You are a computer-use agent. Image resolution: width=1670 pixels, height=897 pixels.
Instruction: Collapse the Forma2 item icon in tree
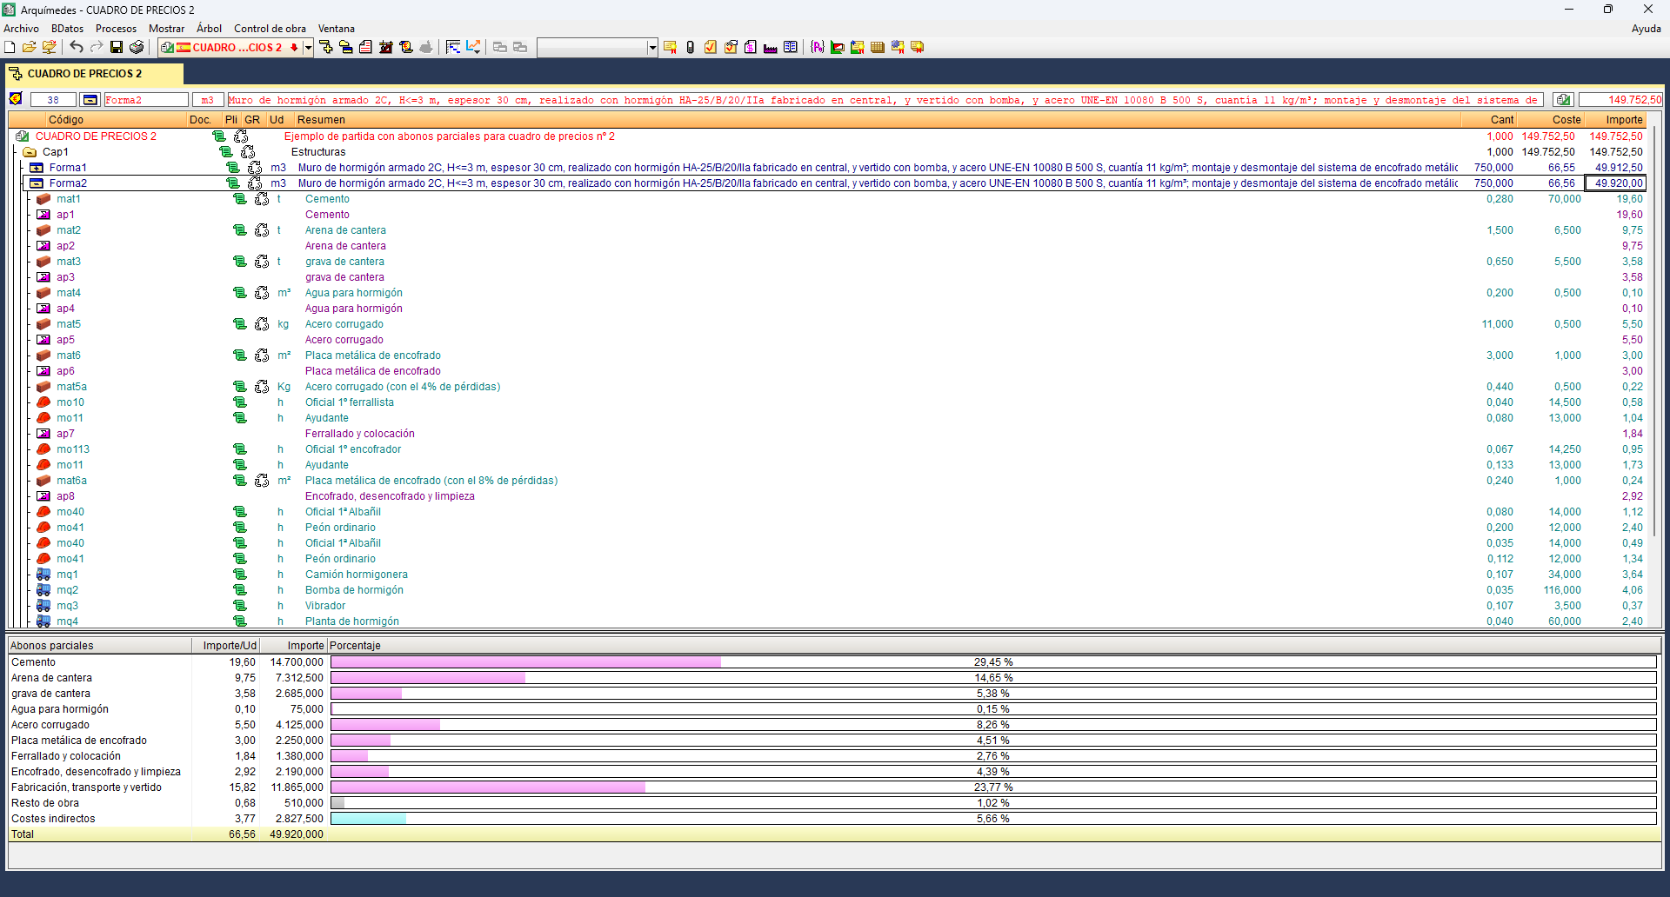point(37,183)
